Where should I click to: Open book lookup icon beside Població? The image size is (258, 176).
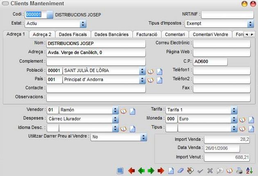tap(150, 71)
